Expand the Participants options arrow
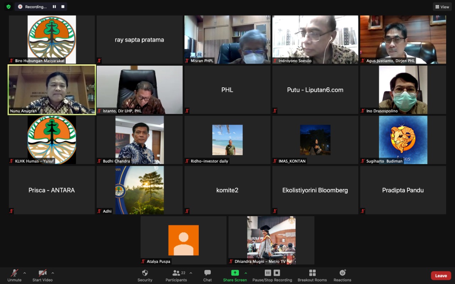This screenshot has width=455, height=284. [191, 273]
